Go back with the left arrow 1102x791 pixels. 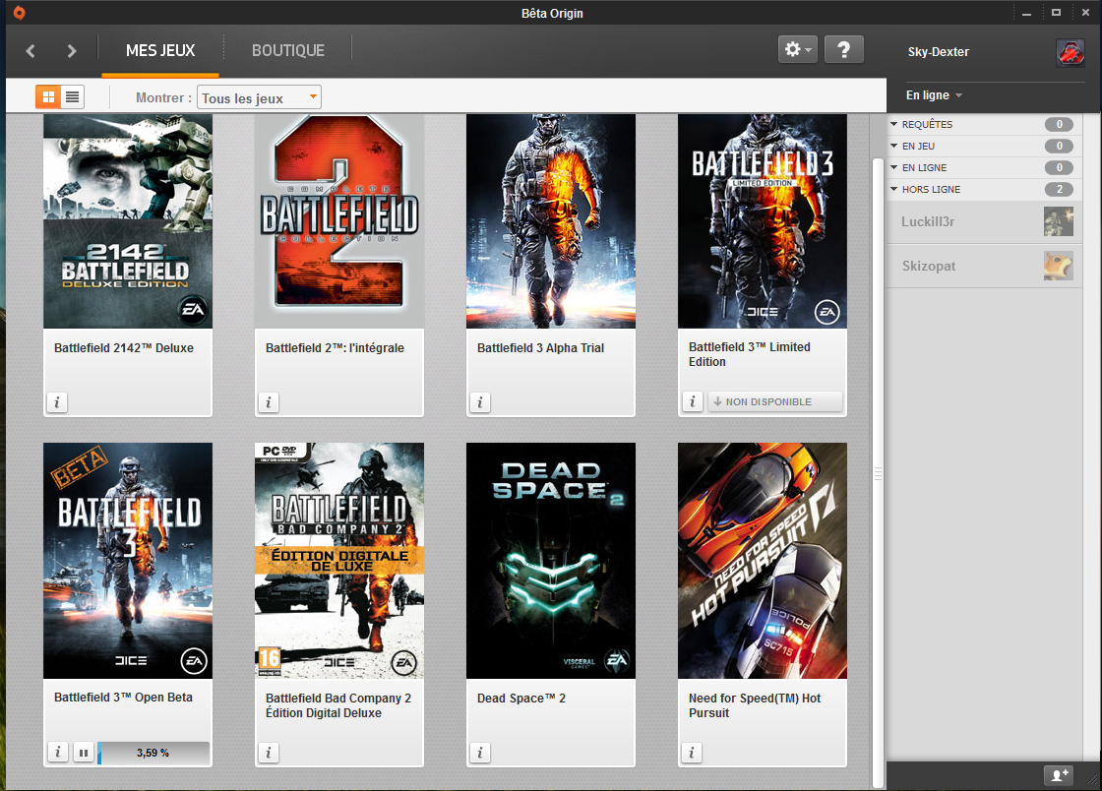coord(31,50)
